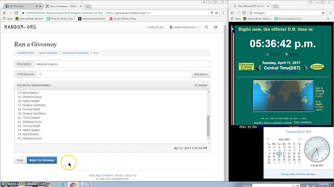Follow the Lamar Henderson breadcrumb link
334x187 pixels.
pyautogui.click(x=48, y=53)
